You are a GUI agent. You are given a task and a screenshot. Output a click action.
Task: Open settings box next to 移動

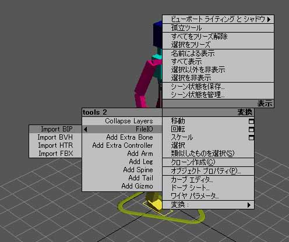point(251,121)
